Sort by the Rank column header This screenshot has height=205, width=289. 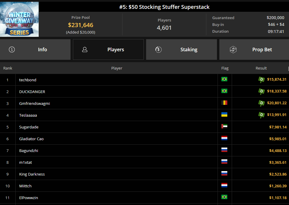pyautogui.click(x=8, y=68)
